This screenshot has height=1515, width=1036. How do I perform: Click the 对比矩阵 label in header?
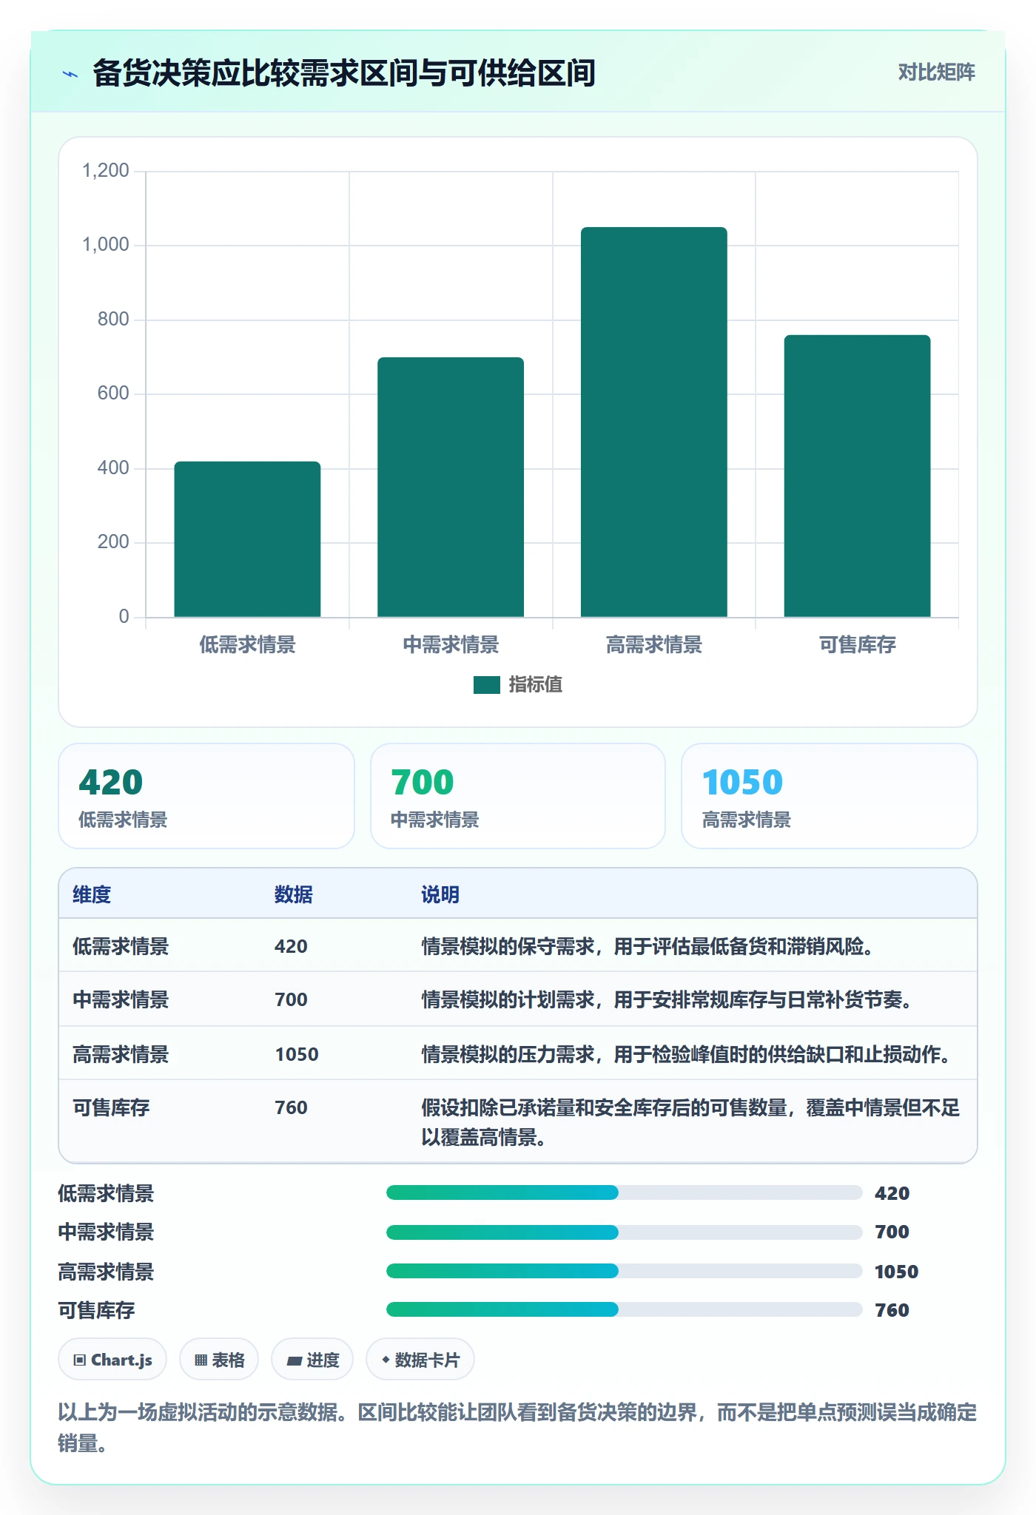(936, 72)
